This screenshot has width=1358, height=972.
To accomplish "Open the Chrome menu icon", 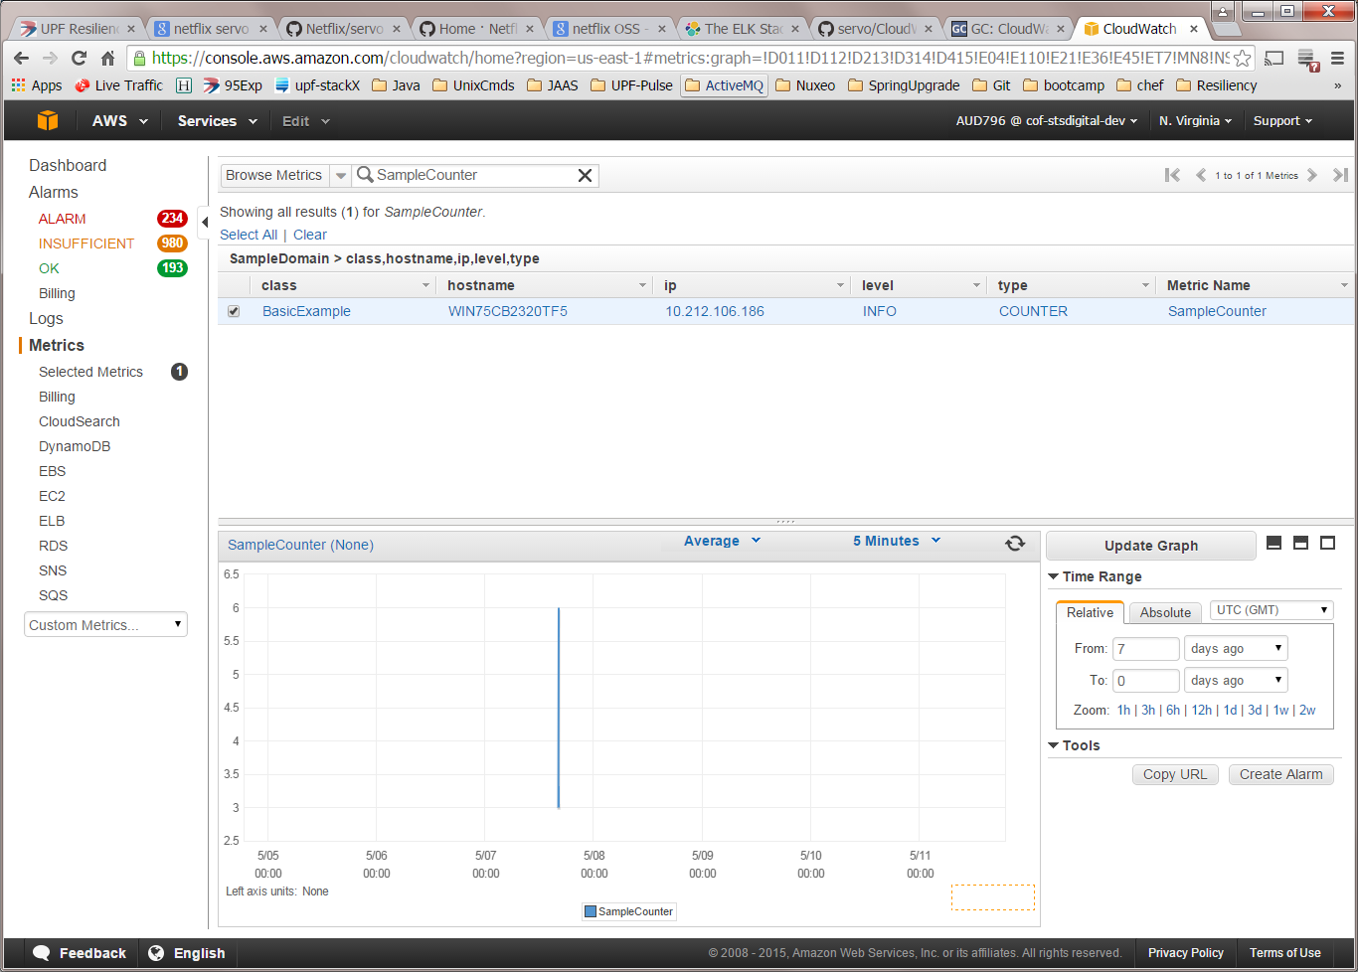I will pyautogui.click(x=1338, y=58).
